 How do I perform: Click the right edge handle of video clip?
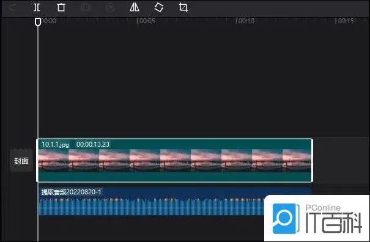312,160
